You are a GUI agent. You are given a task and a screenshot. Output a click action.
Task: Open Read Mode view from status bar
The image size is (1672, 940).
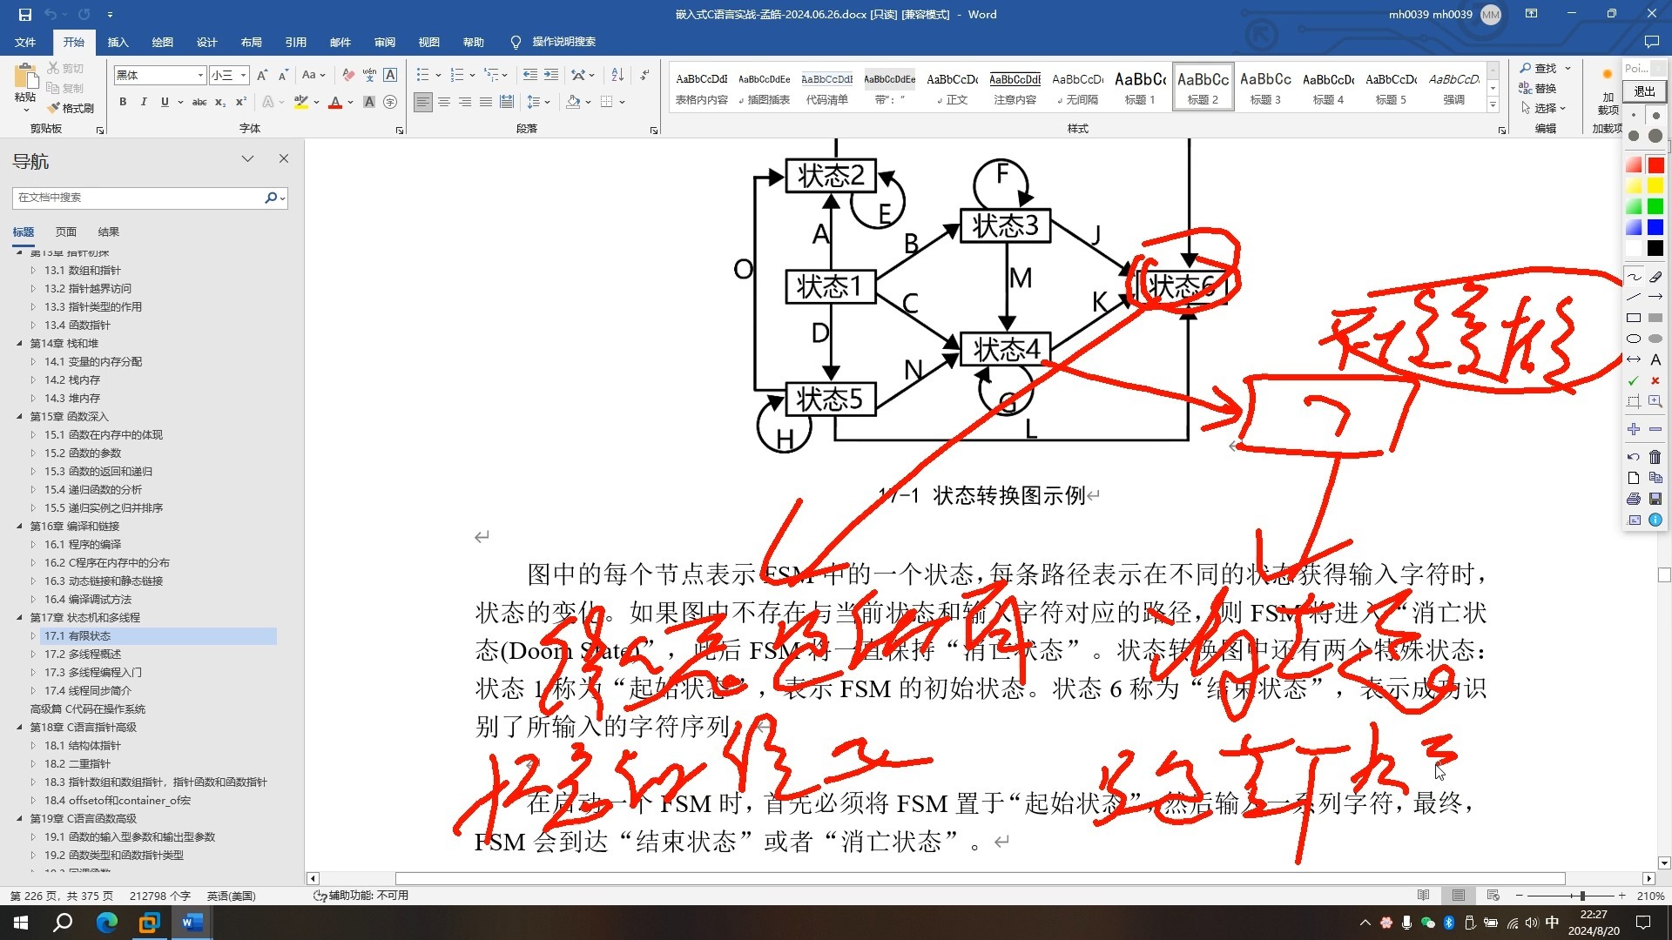1423,896
